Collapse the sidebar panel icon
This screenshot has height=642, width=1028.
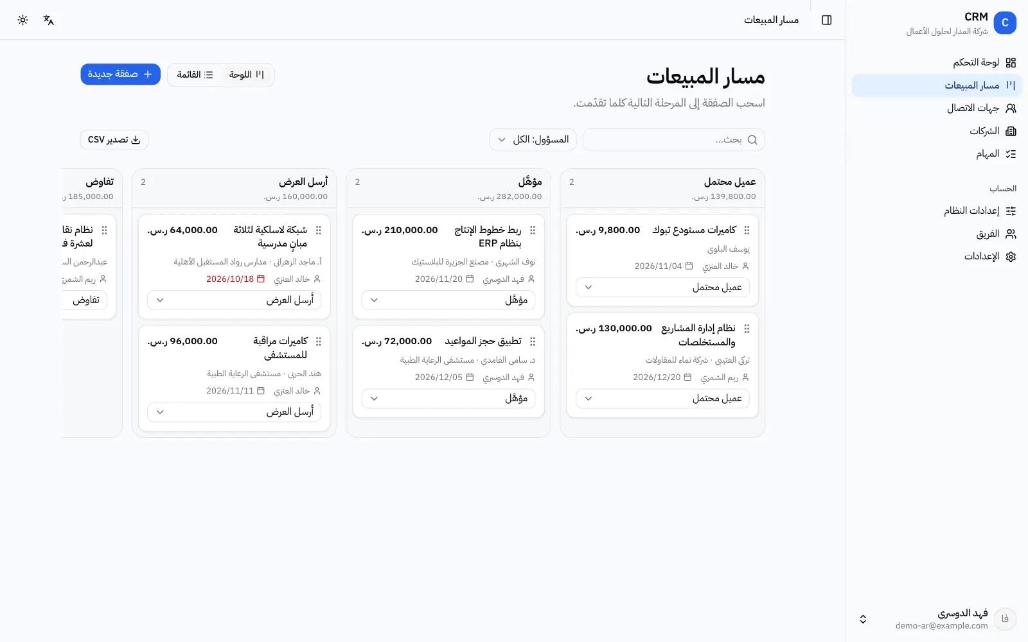click(x=827, y=20)
